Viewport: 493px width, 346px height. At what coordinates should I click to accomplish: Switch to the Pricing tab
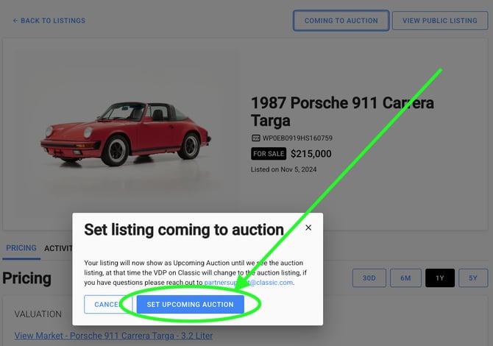pyautogui.click(x=21, y=248)
